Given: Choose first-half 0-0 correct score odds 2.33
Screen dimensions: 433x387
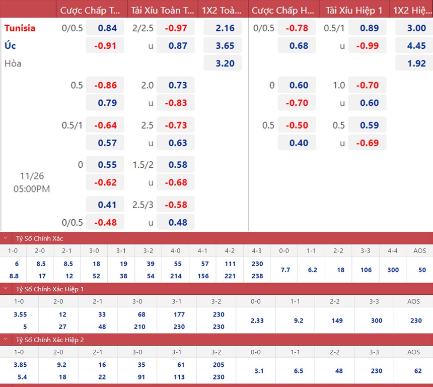Looking at the screenshot, I should coord(256,320).
